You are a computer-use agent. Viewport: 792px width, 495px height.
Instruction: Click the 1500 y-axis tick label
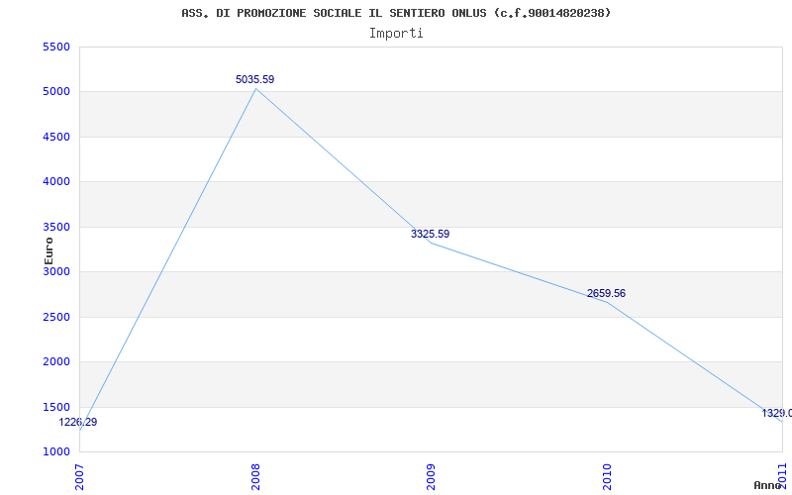pos(55,407)
